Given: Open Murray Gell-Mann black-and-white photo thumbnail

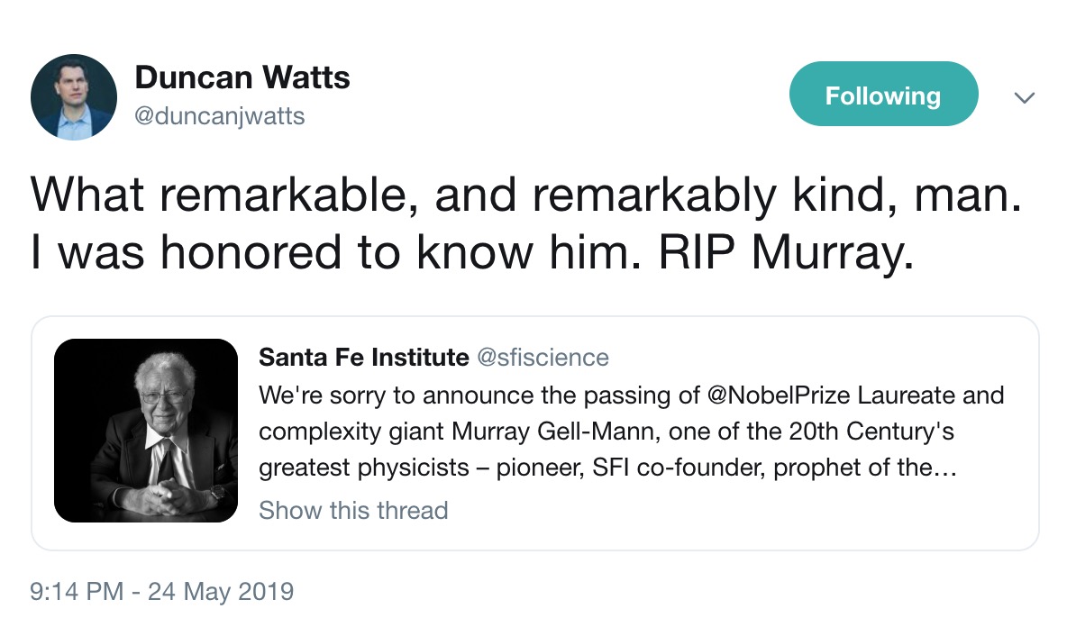Looking at the screenshot, I should [146, 431].
